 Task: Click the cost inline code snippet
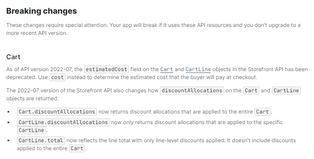pos(57,77)
